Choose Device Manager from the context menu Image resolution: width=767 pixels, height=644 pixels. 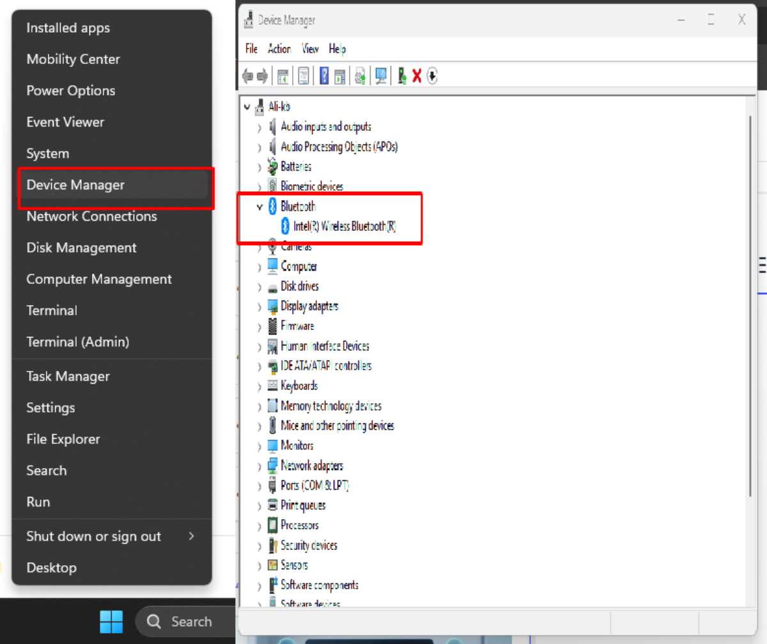tap(112, 185)
